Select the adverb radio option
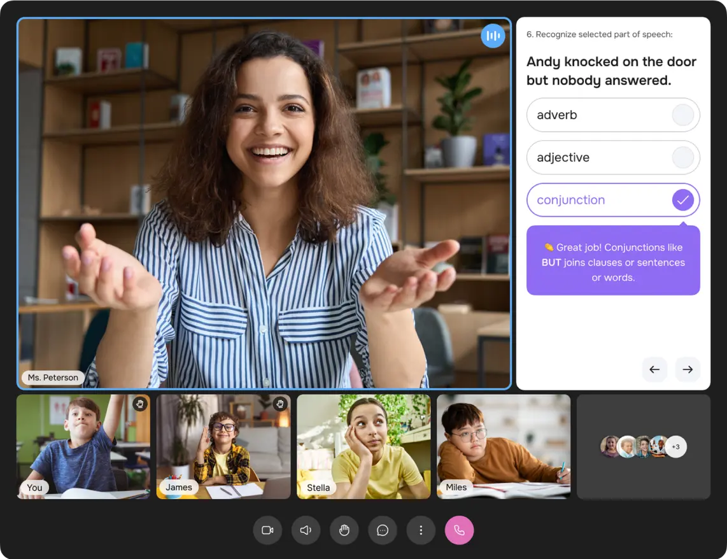 pyautogui.click(x=682, y=115)
